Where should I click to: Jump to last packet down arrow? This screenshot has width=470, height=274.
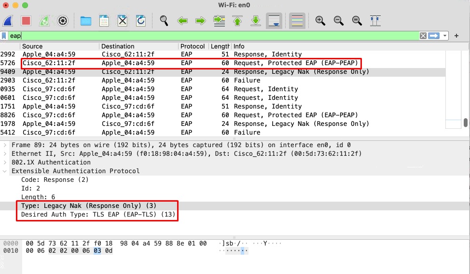[x=256, y=21]
